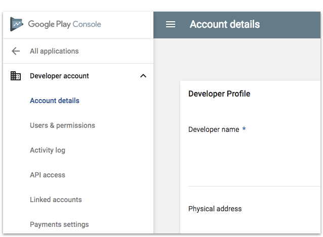Collapse the Developer account section chevron
The width and height of the screenshot is (323, 237).
pyautogui.click(x=143, y=76)
